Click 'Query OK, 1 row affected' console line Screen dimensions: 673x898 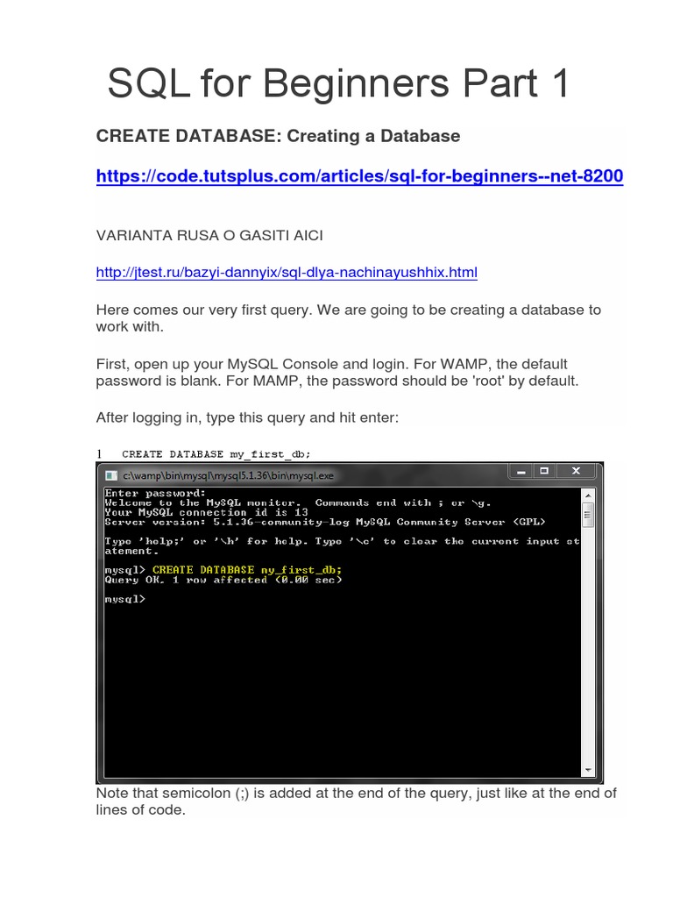(223, 580)
